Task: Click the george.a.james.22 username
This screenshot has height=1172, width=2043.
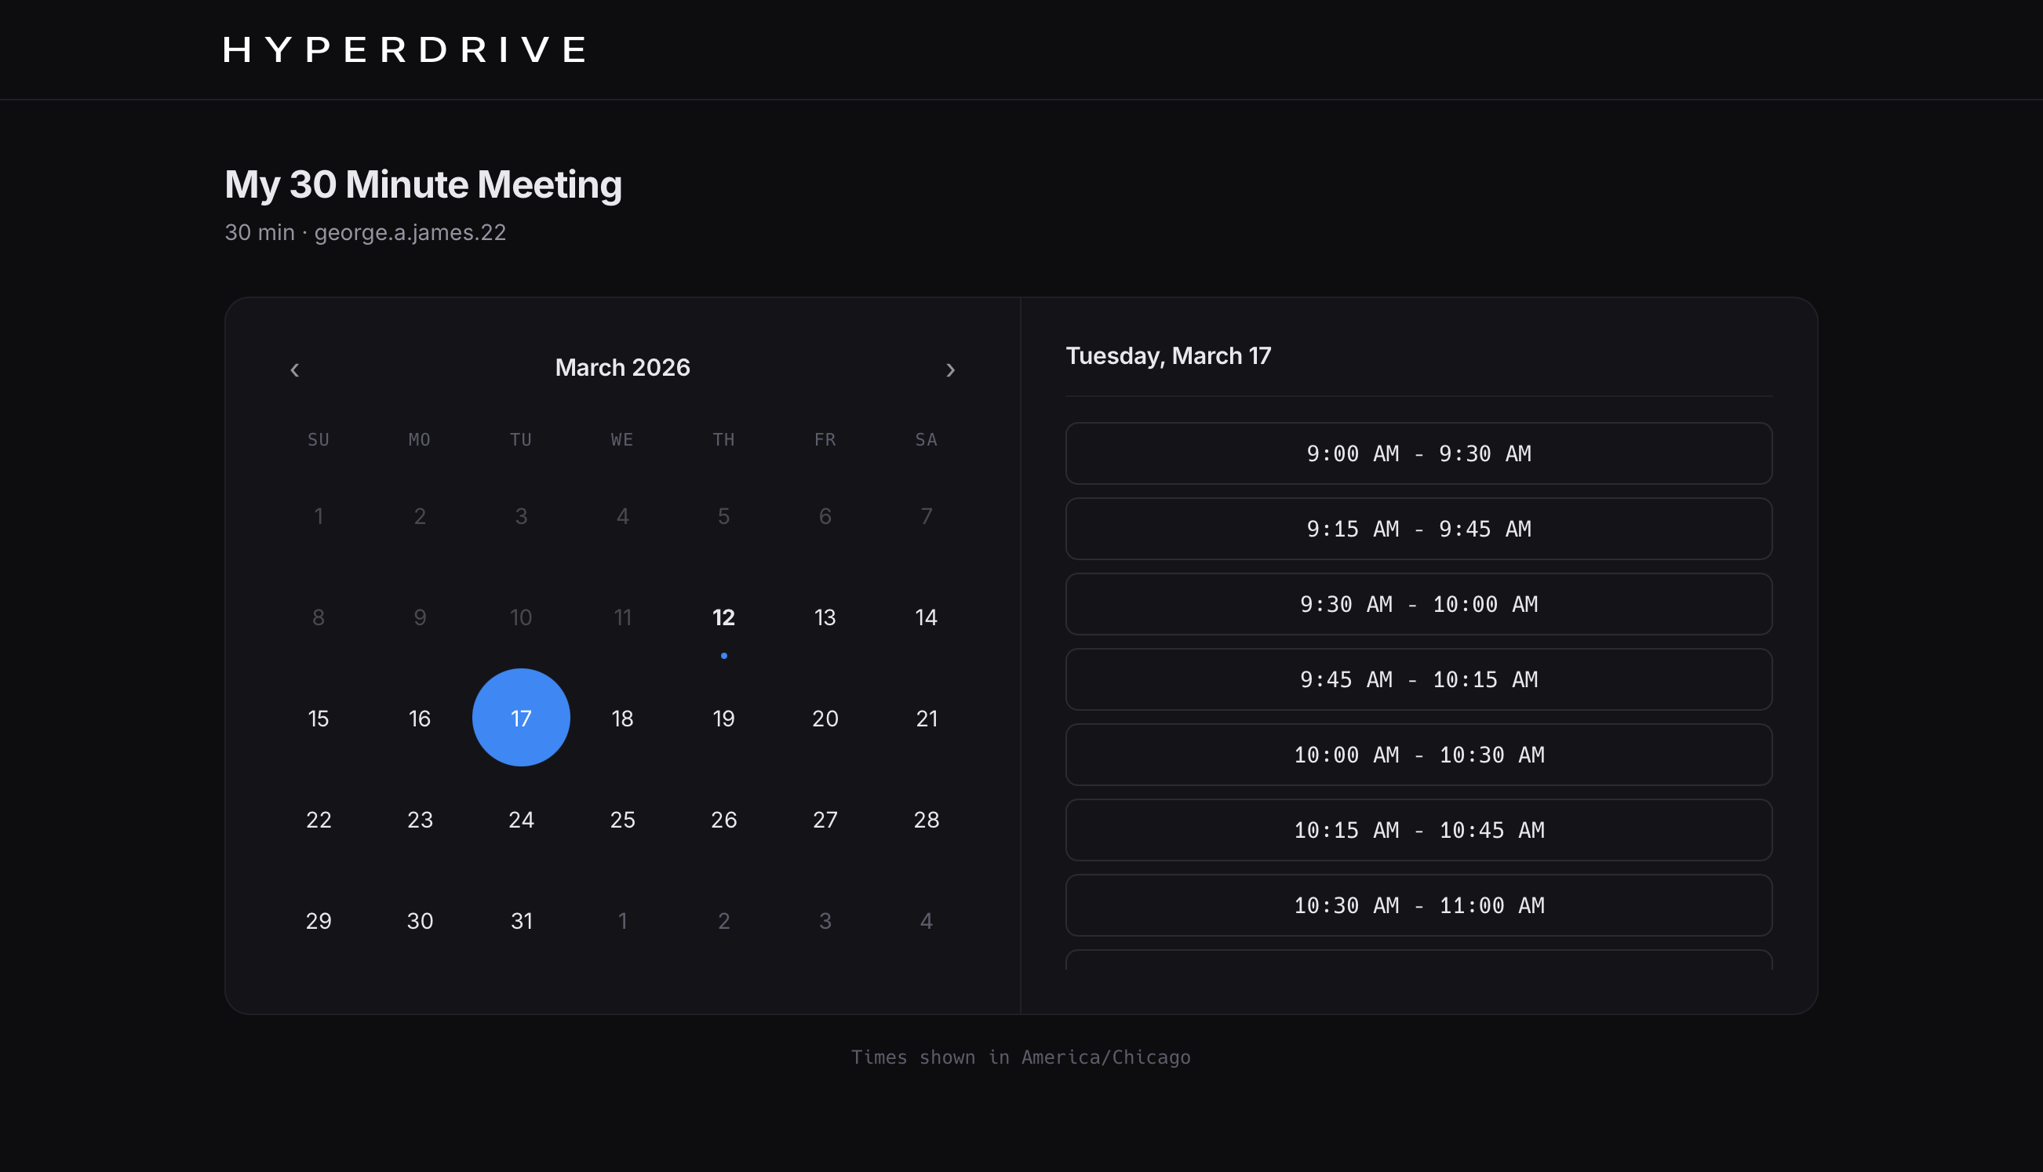Action: tap(410, 233)
